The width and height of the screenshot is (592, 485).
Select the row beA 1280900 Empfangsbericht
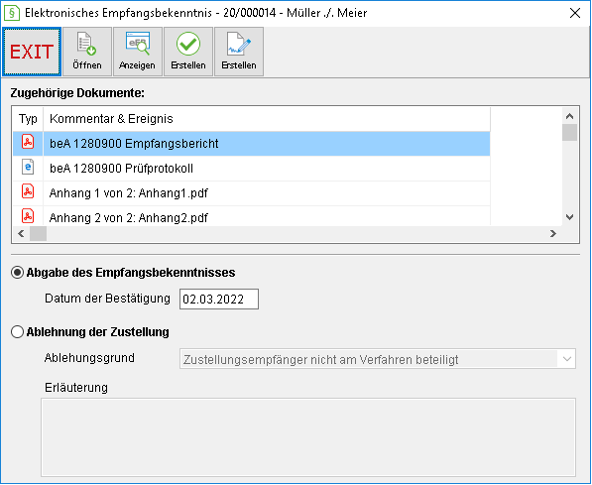252,144
